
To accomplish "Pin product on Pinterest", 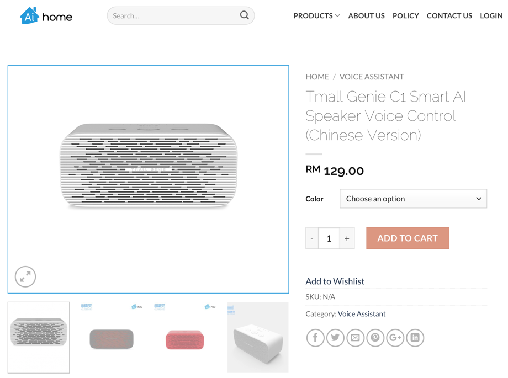I will 375,338.
